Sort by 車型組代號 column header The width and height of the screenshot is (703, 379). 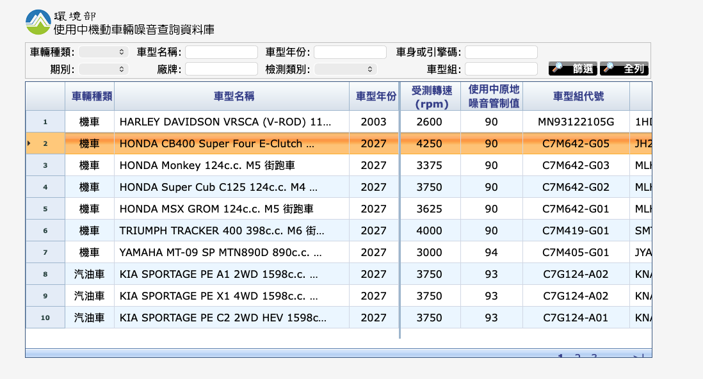coord(576,97)
